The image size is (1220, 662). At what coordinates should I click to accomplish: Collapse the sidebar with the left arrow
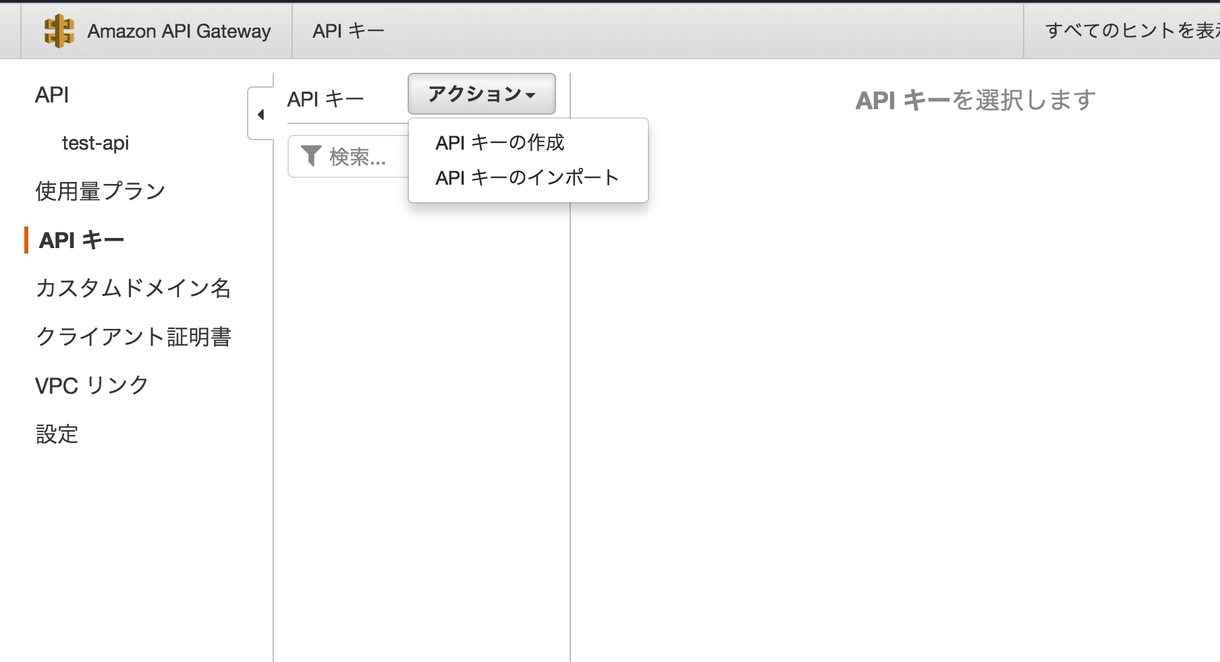[x=260, y=115]
